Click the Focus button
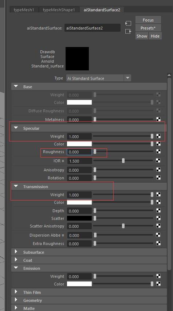Screen dimensions: 173x311 tap(148, 20)
